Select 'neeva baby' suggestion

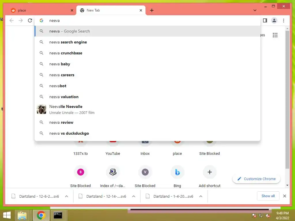(147, 64)
